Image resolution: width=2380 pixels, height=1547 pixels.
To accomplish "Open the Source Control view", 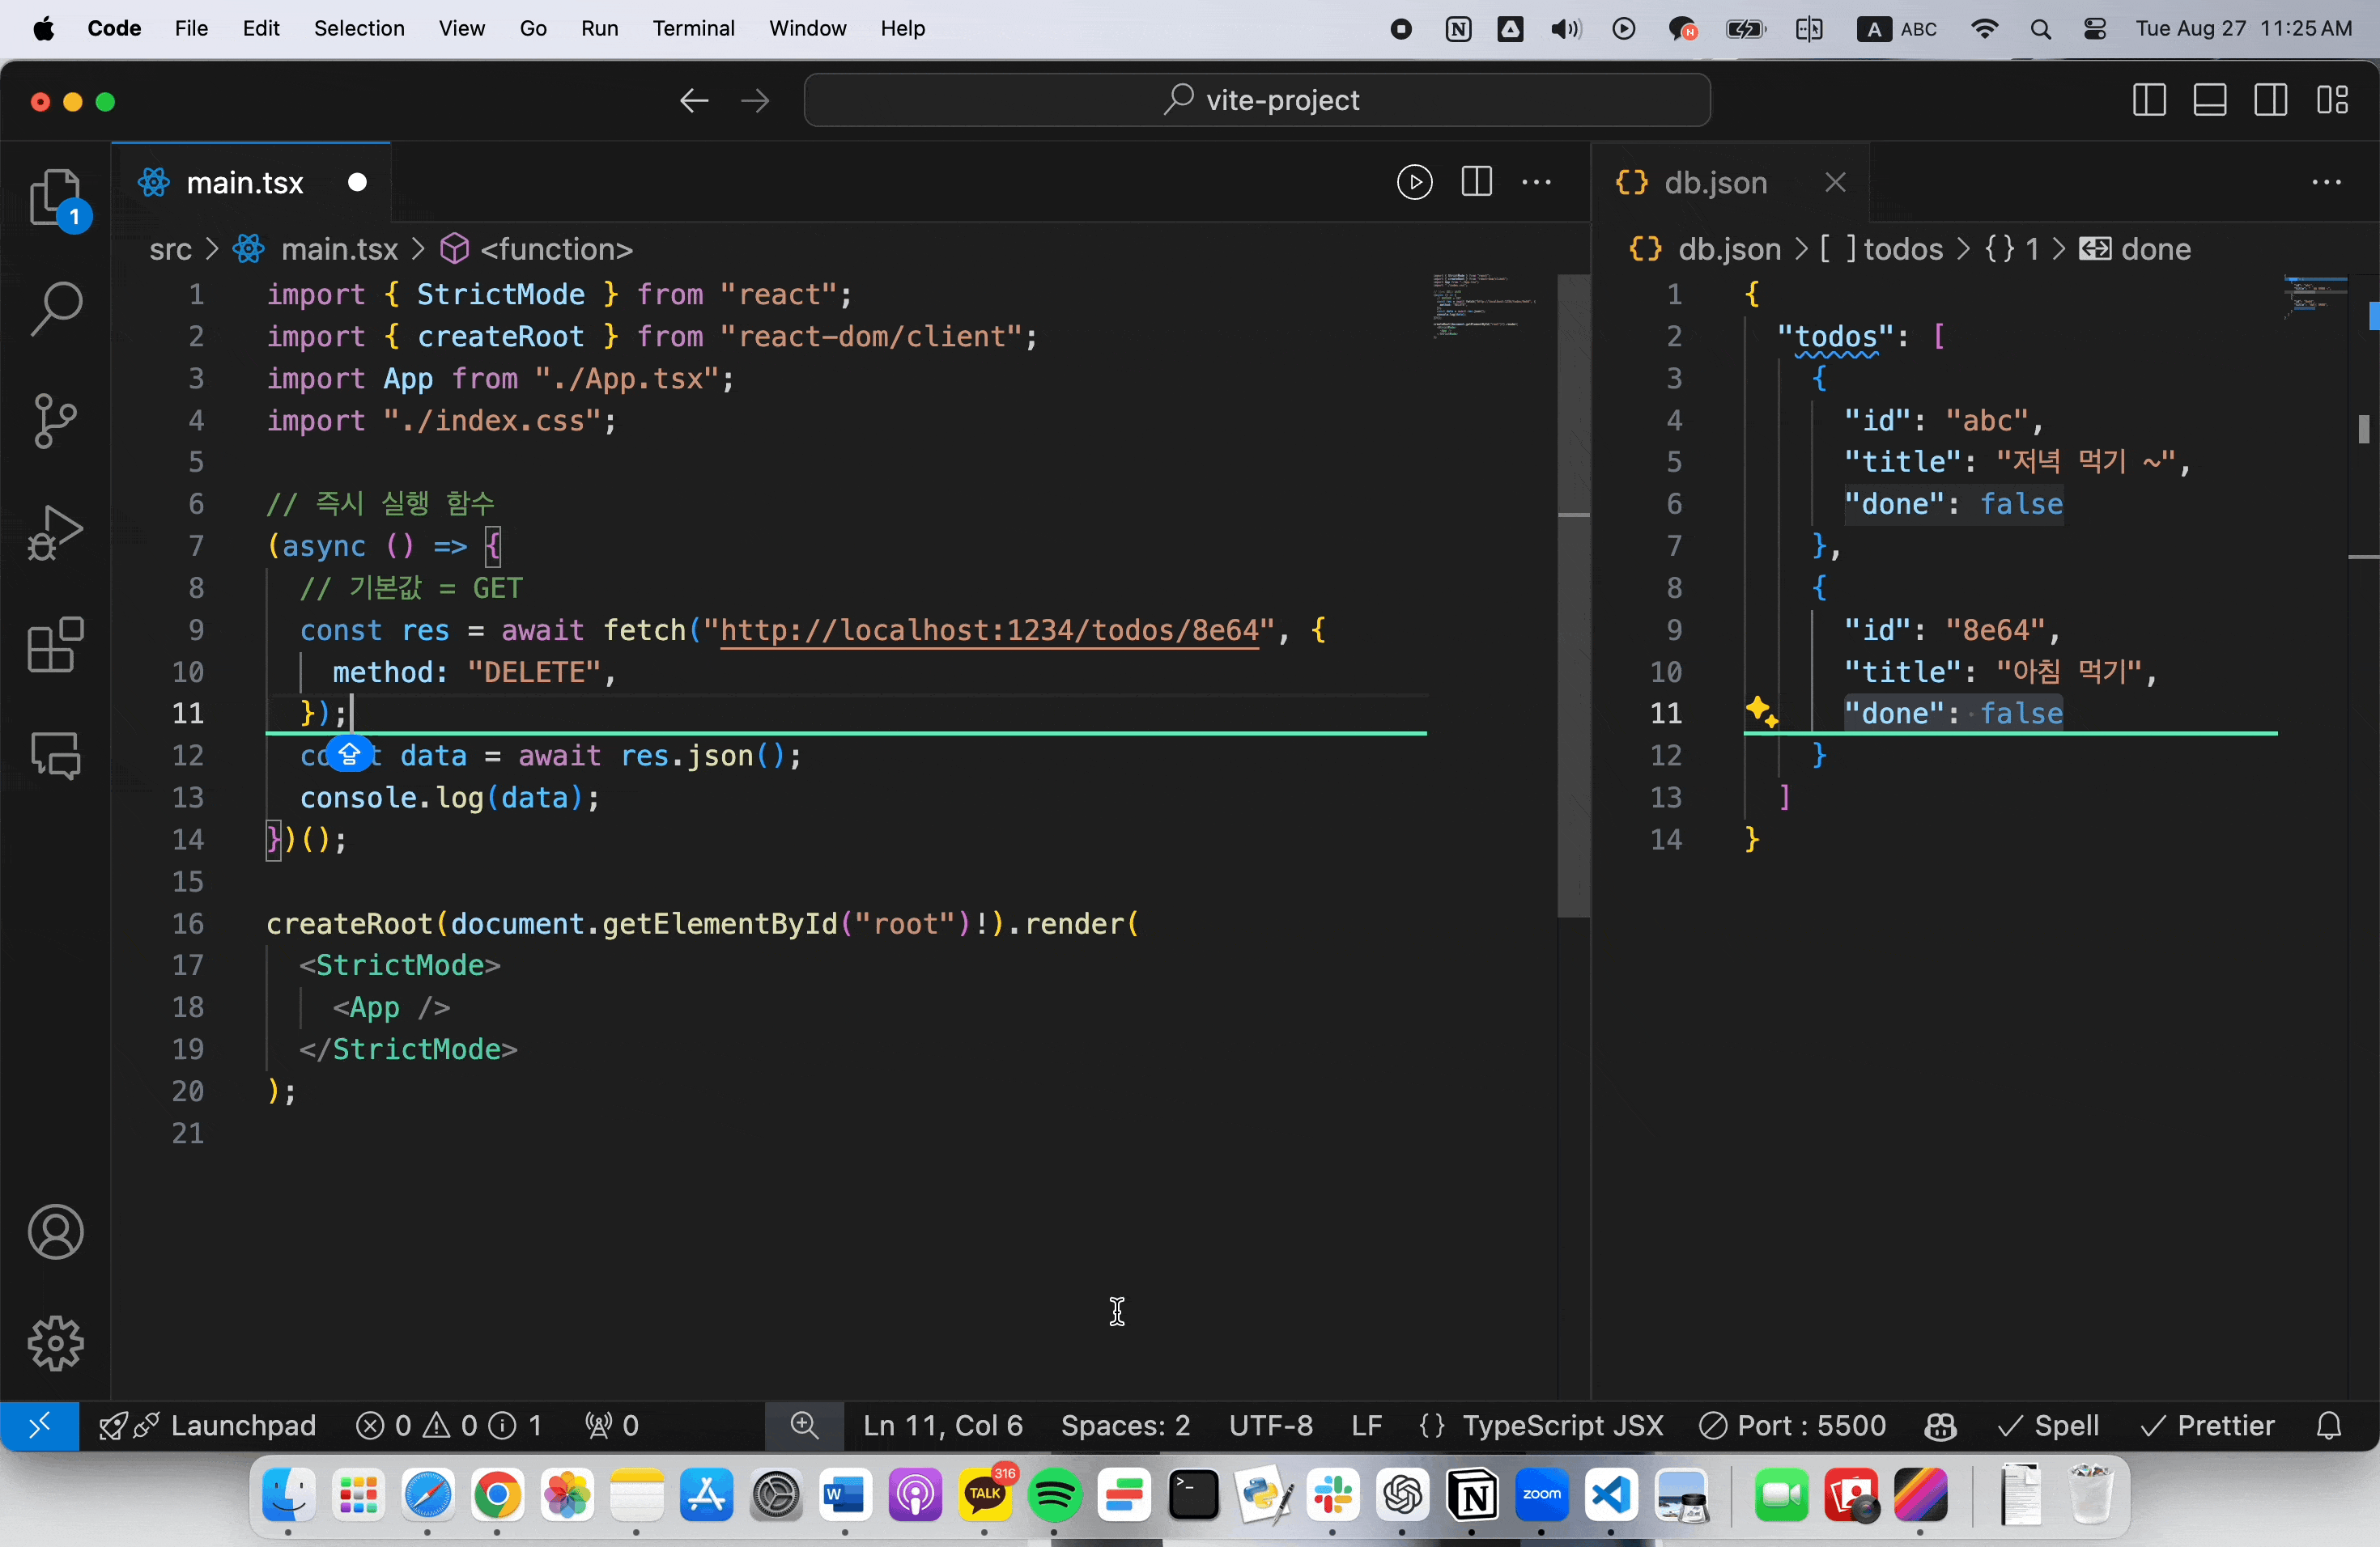I will [x=55, y=421].
